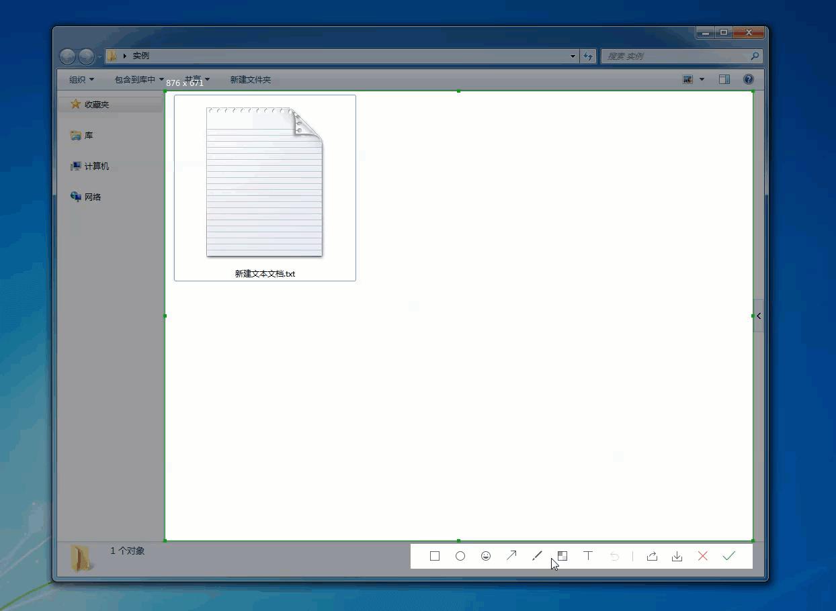Toggle the Explorer preview pane button
Screen dimensions: 836x611
coord(724,79)
